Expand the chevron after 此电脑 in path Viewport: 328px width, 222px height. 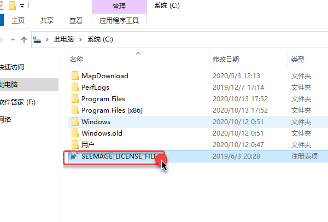click(x=80, y=39)
